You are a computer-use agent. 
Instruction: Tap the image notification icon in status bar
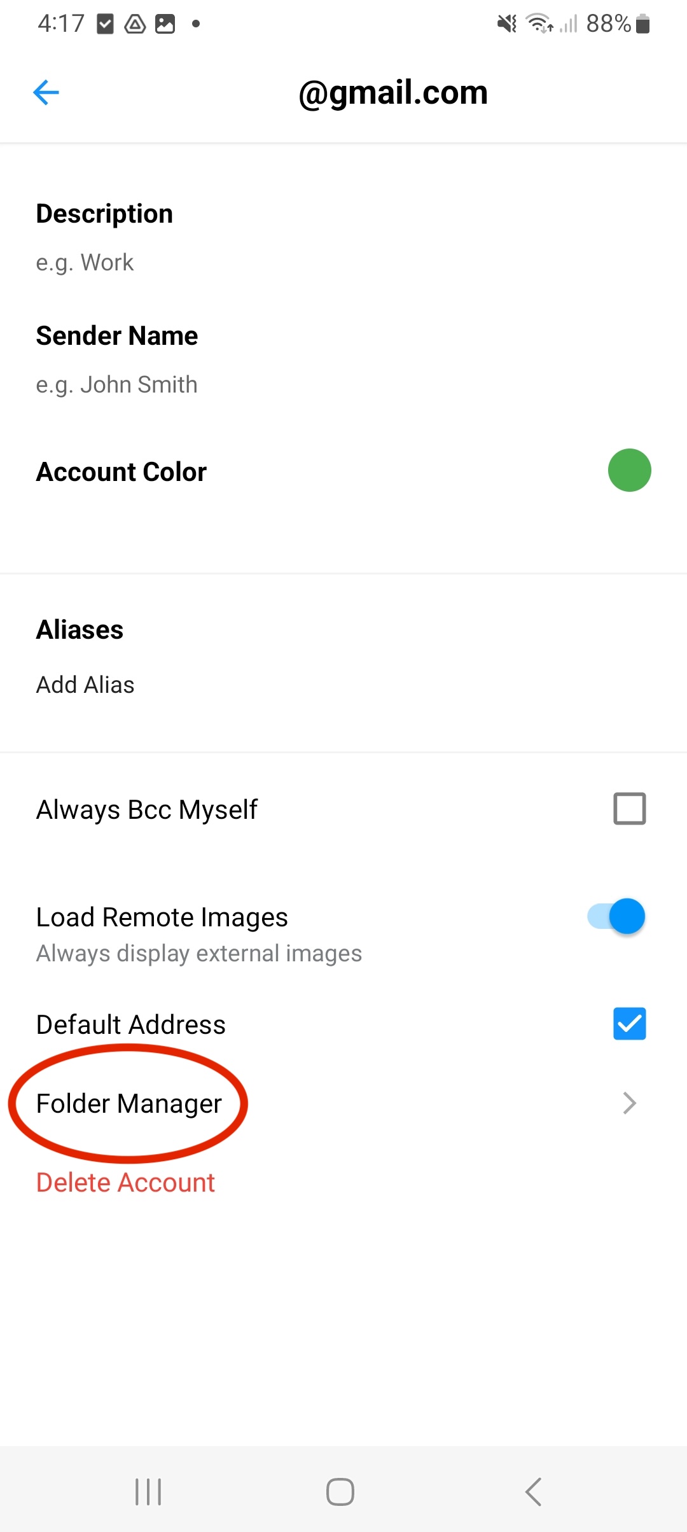click(x=165, y=24)
